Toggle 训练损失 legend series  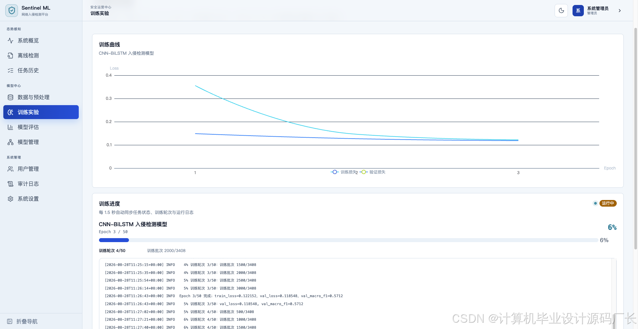coord(344,172)
